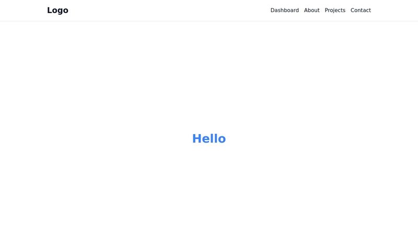The width and height of the screenshot is (418, 235).
Task: Select the centered Hello text
Action: point(209,139)
